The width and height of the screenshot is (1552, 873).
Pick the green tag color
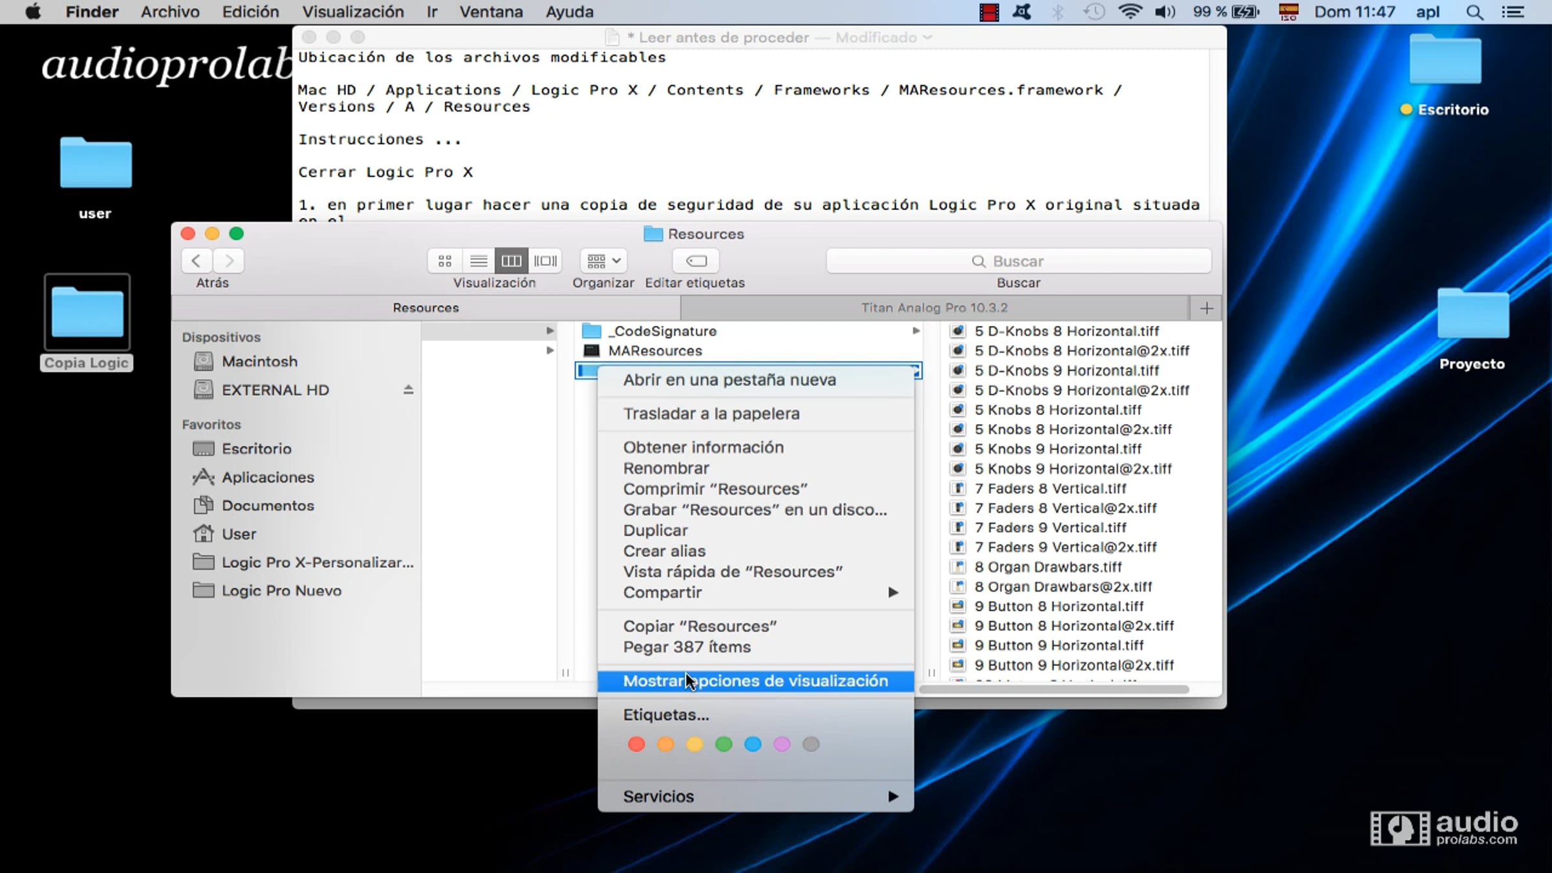pos(724,744)
